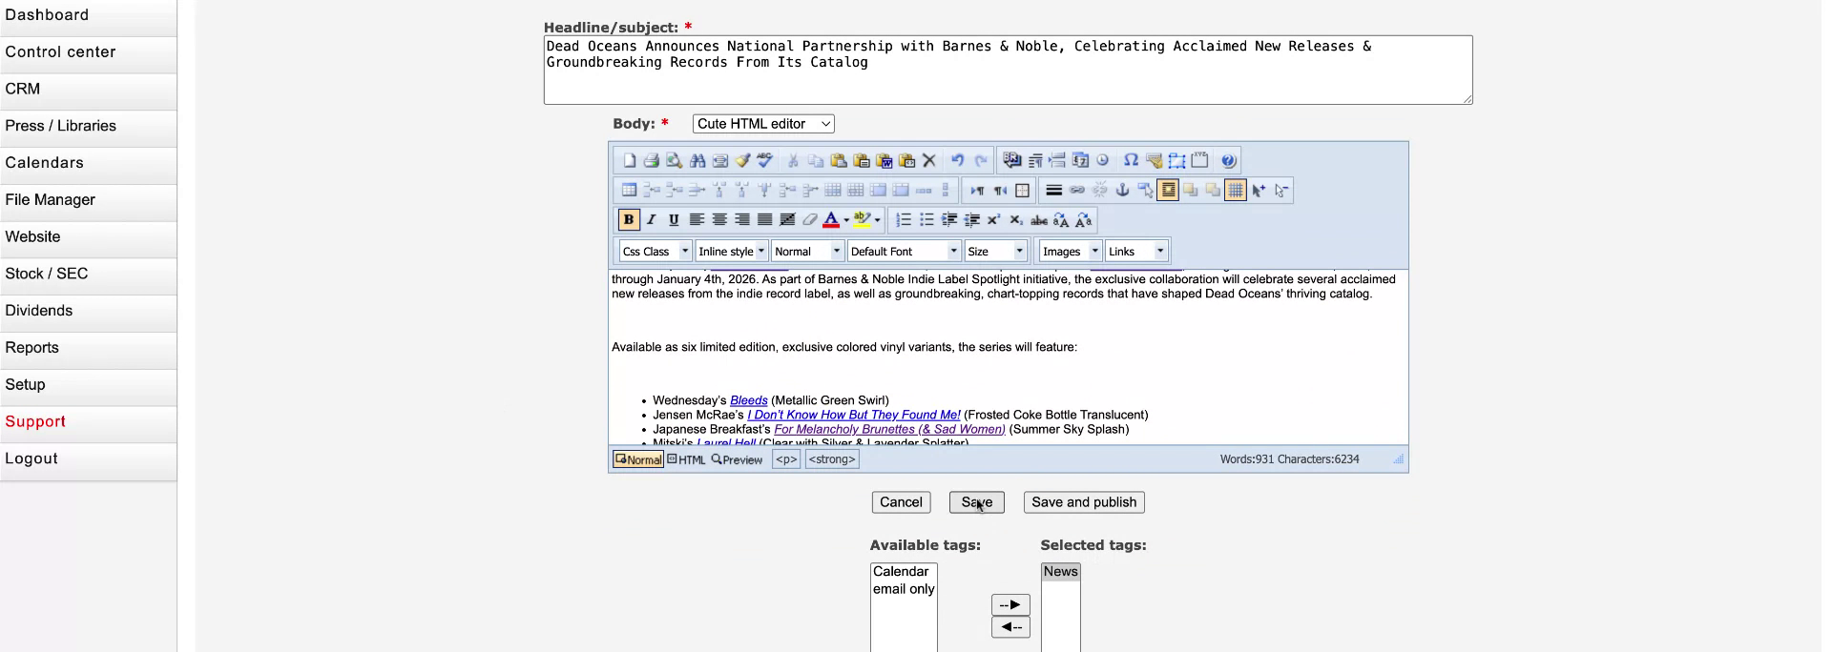Insert special character with Omega icon
This screenshot has width=1832, height=652.
click(x=1131, y=160)
